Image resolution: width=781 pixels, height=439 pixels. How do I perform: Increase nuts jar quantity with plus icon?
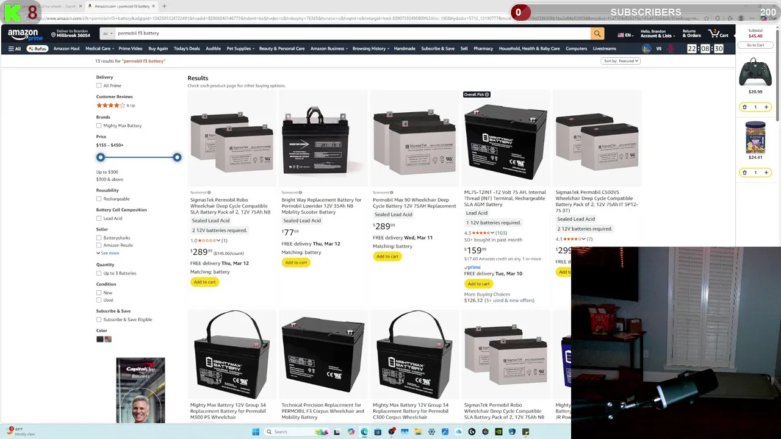766,173
